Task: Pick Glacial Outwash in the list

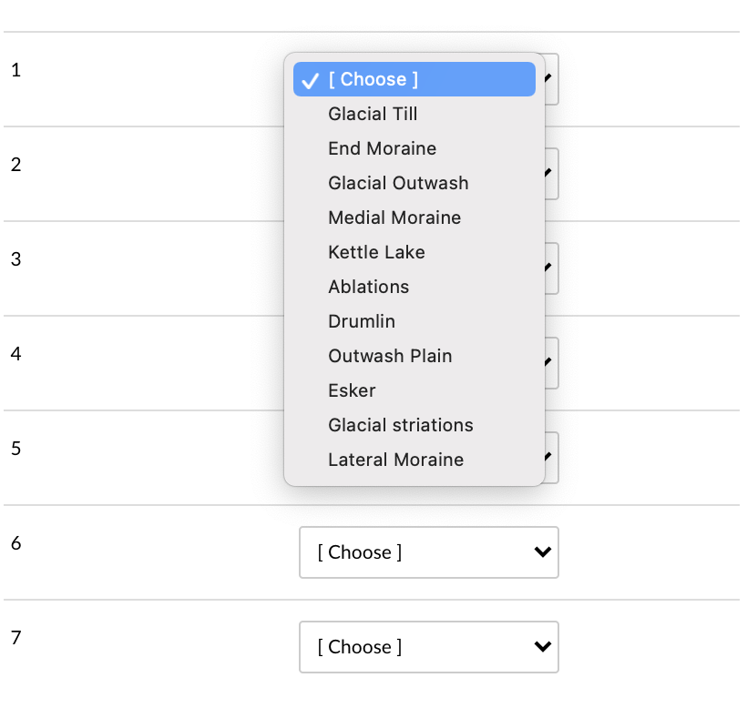Action: pos(398,183)
